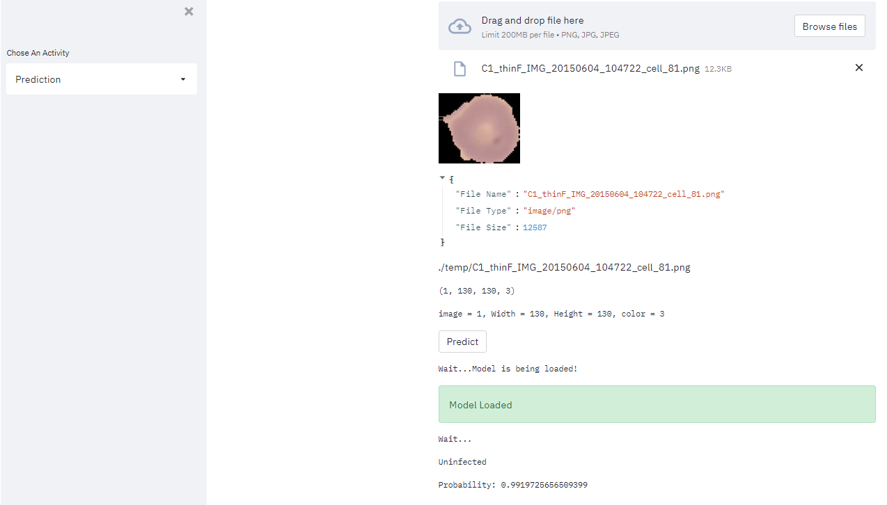Click the cloud upload icon

(x=460, y=26)
